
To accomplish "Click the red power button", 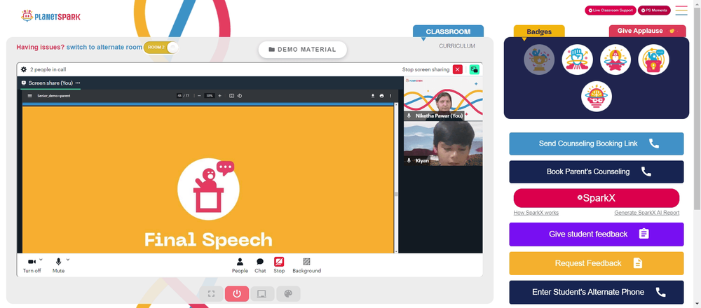I will [237, 294].
